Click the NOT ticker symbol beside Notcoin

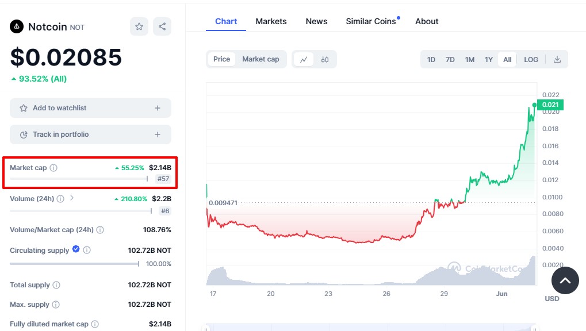point(77,27)
